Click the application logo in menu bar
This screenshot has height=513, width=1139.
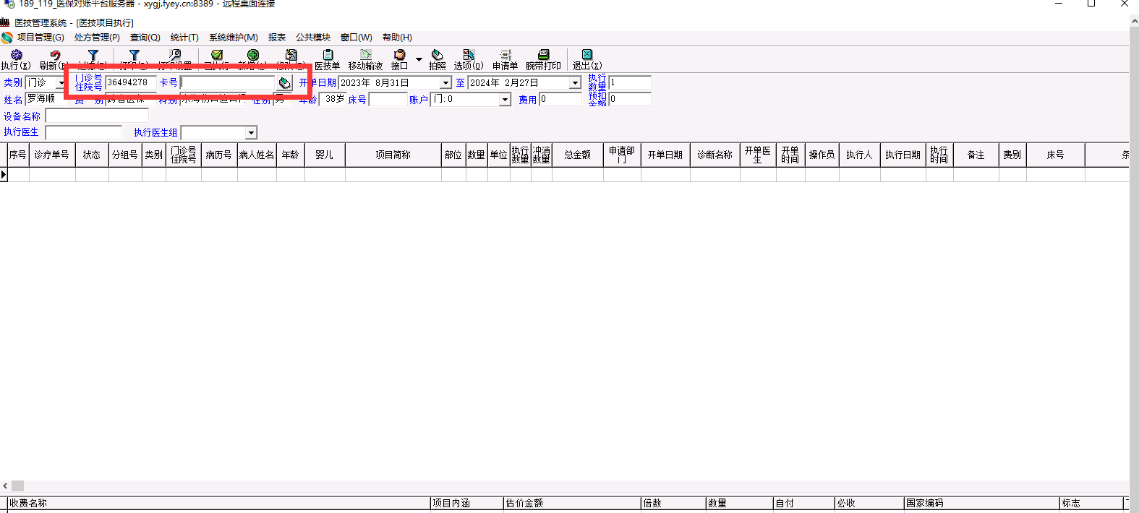coord(7,38)
